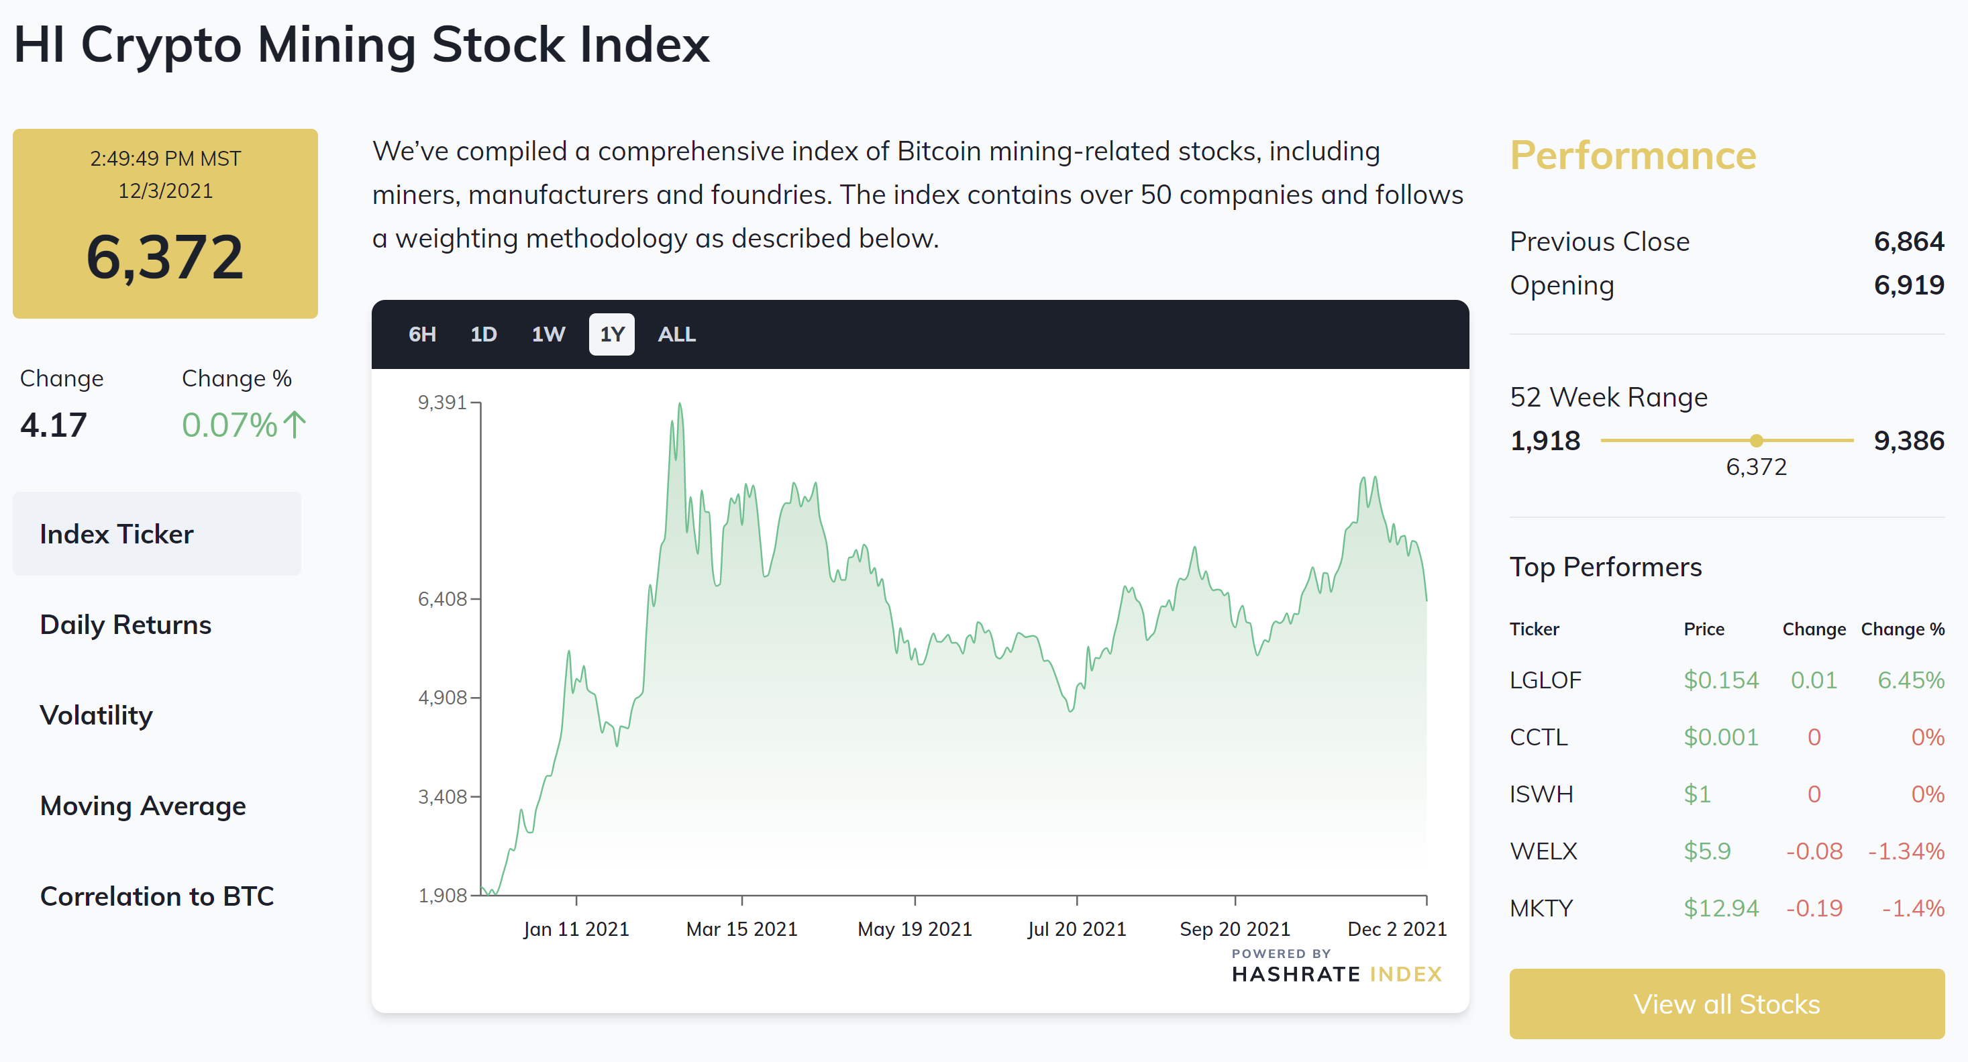
Task: Select the WELX stock ticker
Action: point(1543,851)
